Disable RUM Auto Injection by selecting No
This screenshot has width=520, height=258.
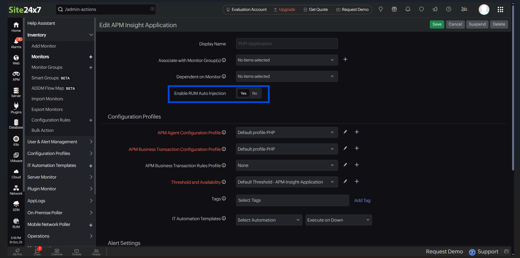click(254, 93)
